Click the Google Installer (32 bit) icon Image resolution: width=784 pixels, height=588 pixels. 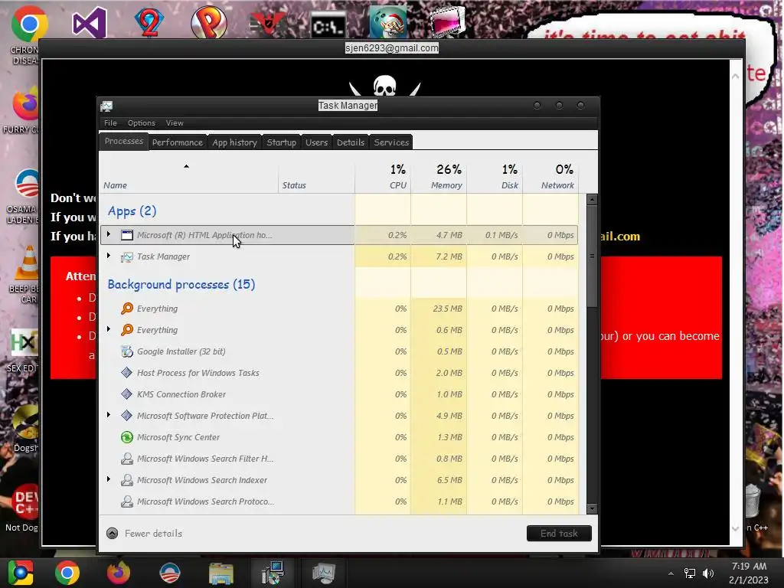click(x=127, y=351)
